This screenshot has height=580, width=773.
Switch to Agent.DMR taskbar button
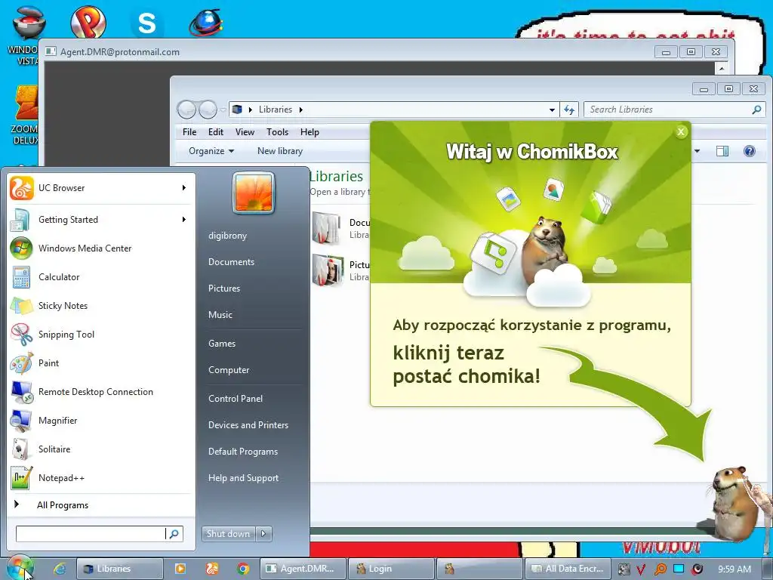tap(303, 569)
